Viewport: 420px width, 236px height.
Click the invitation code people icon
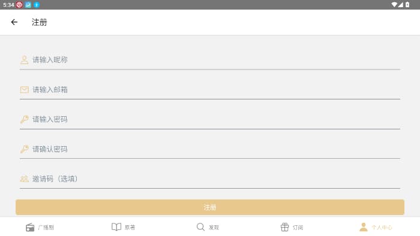point(25,178)
